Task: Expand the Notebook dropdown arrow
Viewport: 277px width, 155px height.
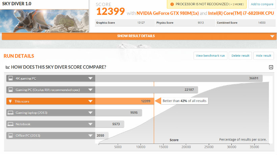Action: 91,124
